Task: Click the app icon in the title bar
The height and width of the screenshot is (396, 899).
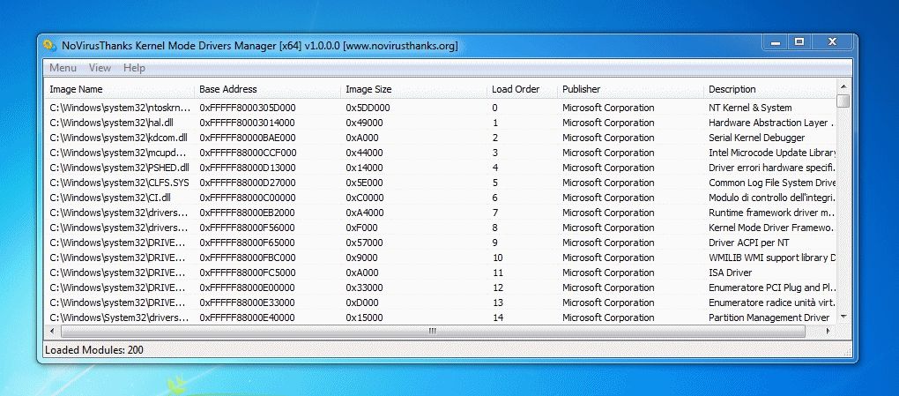Action: pyautogui.click(x=50, y=45)
